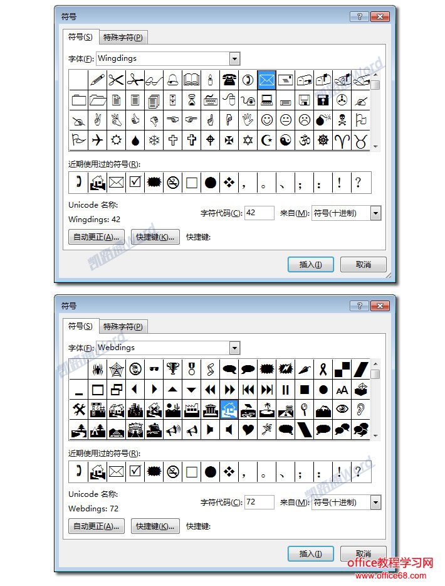
Task: Select the scissors symbol in Wingdings grid
Action: pos(116,80)
